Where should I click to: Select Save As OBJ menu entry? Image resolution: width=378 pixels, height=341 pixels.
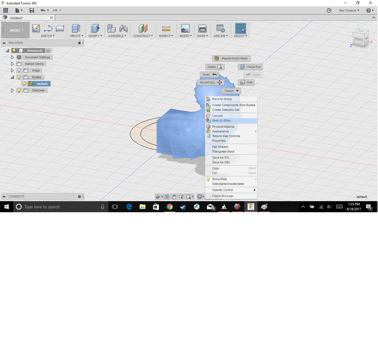[231, 162]
